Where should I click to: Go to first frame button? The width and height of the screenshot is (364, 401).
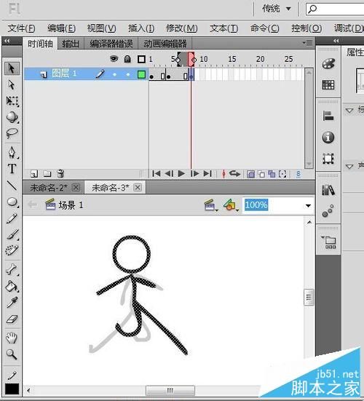pos(157,174)
